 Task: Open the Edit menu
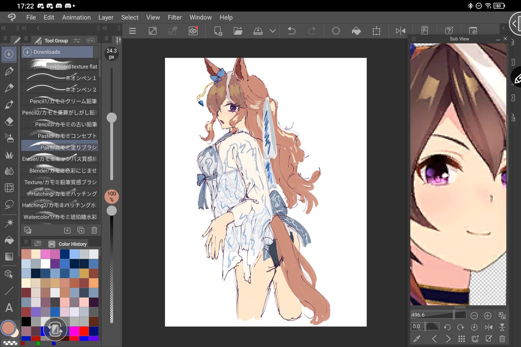[x=49, y=17]
